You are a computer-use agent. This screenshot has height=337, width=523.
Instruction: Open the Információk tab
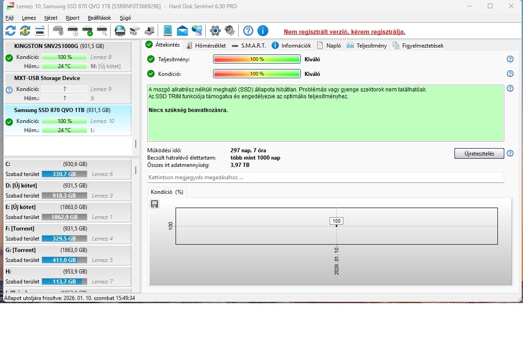click(x=292, y=46)
